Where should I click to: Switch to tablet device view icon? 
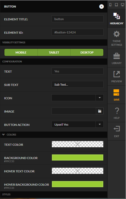[x=116, y=5]
